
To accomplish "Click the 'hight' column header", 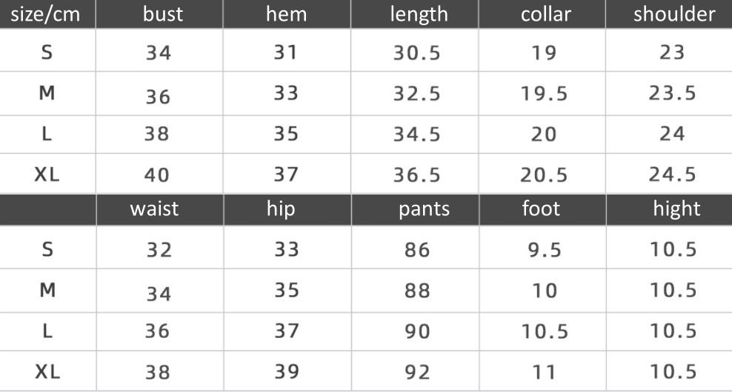I will click(676, 209).
